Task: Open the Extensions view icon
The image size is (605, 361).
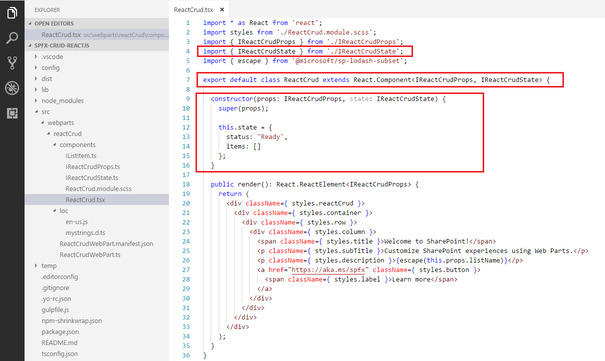Action: (x=12, y=113)
